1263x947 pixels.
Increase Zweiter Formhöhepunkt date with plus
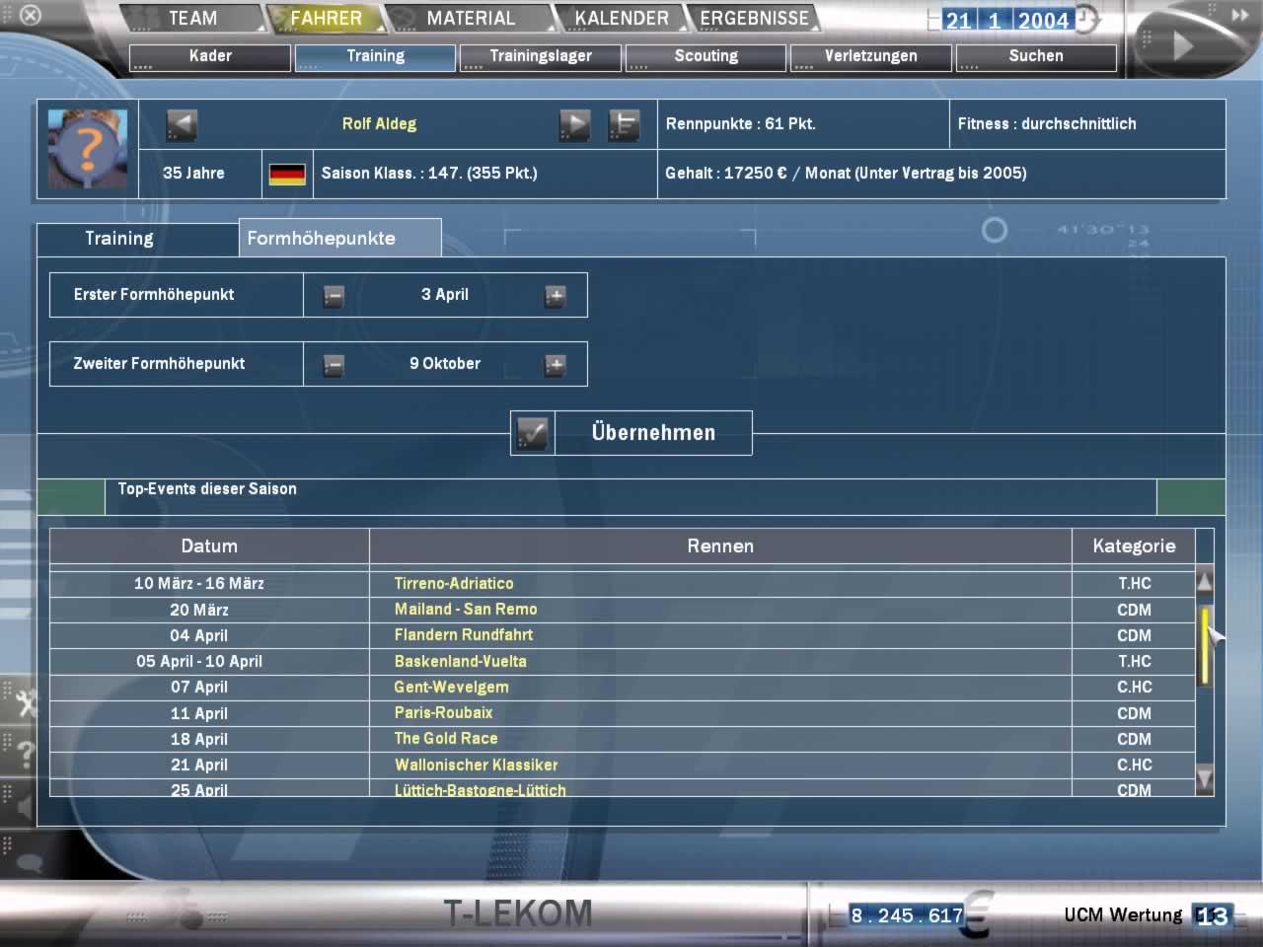pos(556,365)
